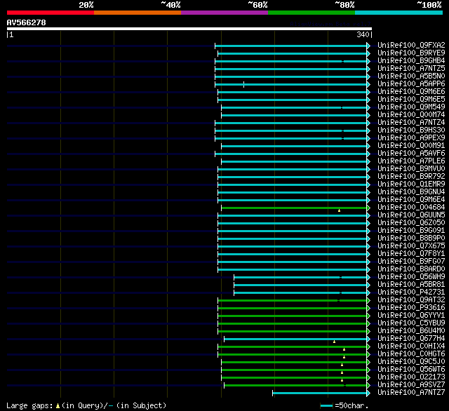This screenshot has width=449, height=411.
Task: Select the UniRef100_Q7F8Y1 label
Action: click(x=411, y=254)
